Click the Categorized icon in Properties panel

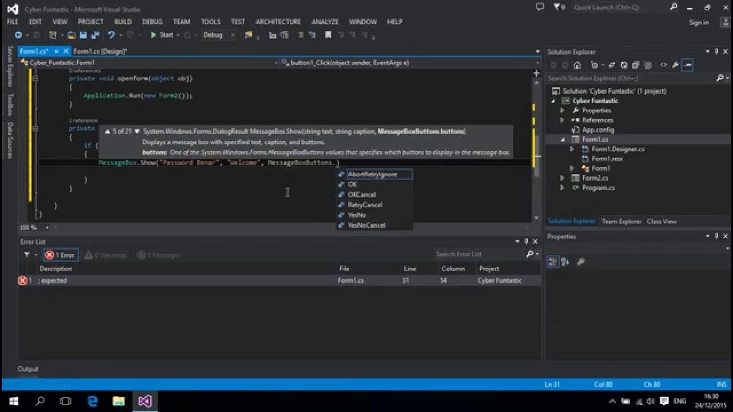point(553,262)
